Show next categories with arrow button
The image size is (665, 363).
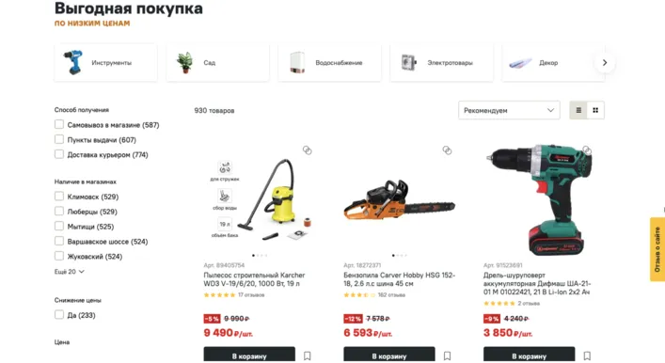pyautogui.click(x=605, y=63)
